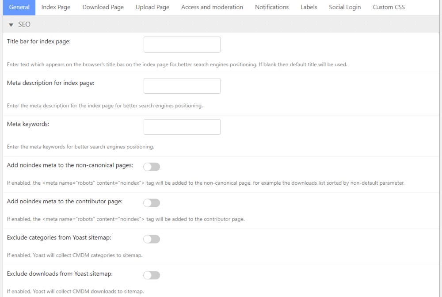442x297 pixels.
Task: Switch to the Labels tab
Action: click(x=309, y=7)
